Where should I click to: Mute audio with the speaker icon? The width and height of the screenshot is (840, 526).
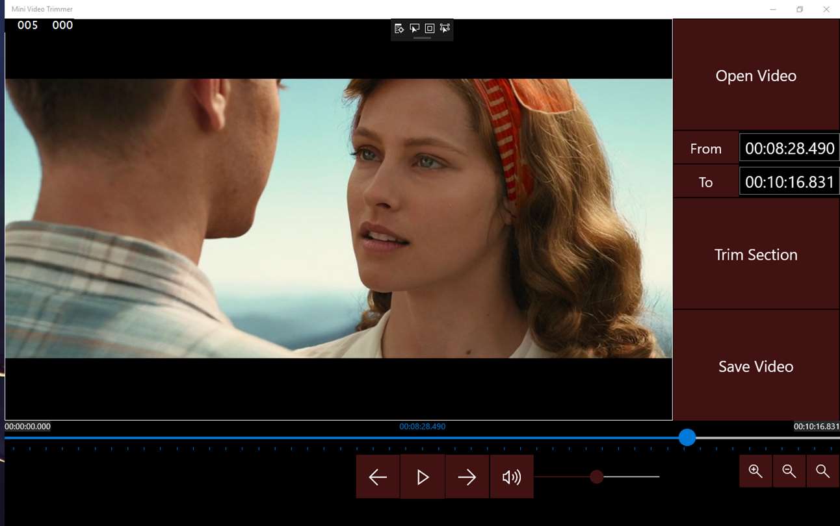[512, 477]
